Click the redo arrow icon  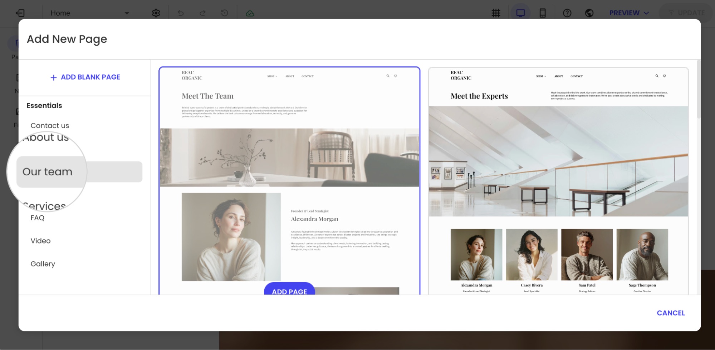[x=202, y=13]
